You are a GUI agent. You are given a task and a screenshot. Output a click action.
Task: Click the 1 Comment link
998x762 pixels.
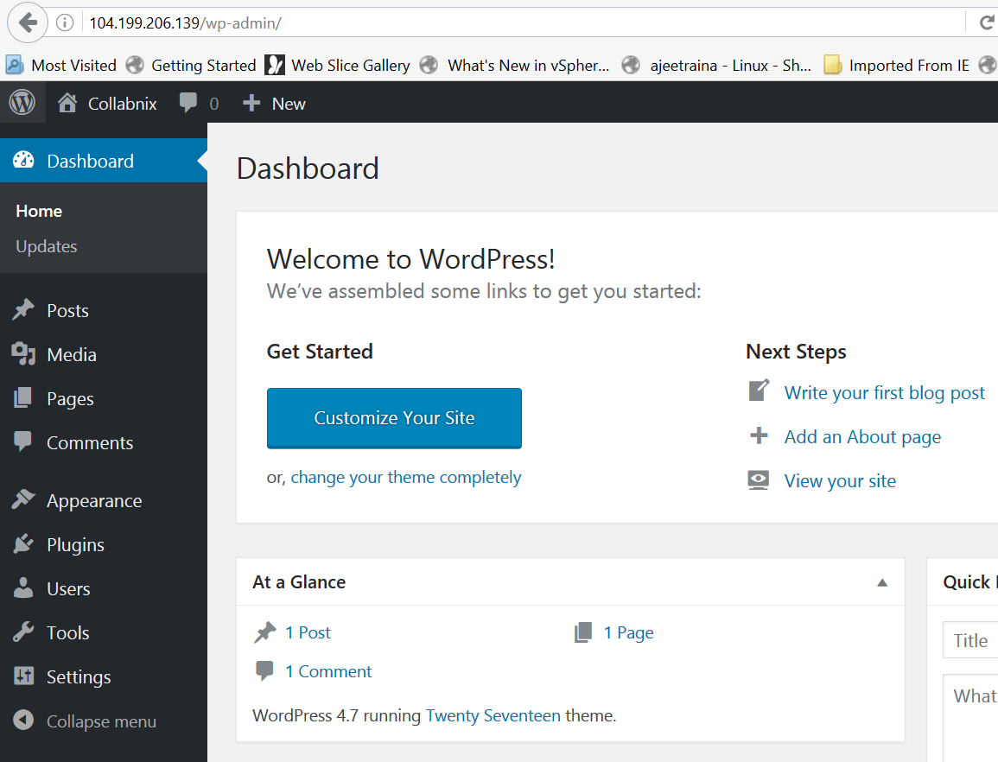[328, 671]
